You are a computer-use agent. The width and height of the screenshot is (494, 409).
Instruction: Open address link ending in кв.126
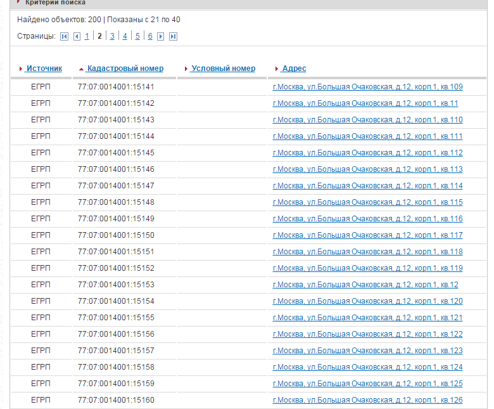pyautogui.click(x=367, y=400)
